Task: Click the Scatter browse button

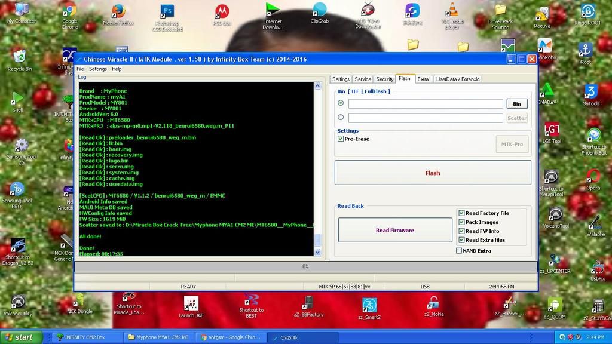Action: point(517,118)
